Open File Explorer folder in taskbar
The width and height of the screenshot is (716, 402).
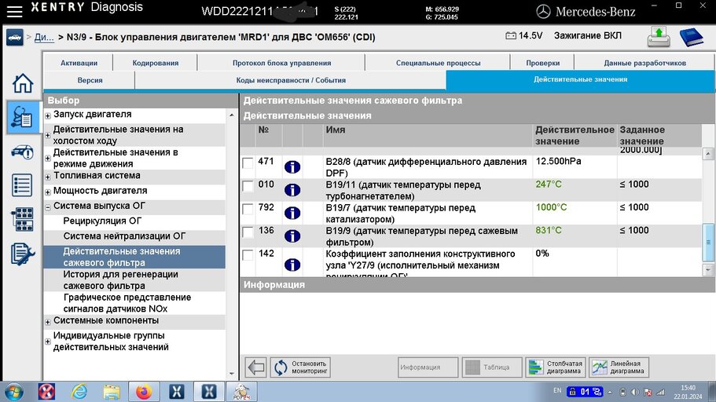[112, 392]
